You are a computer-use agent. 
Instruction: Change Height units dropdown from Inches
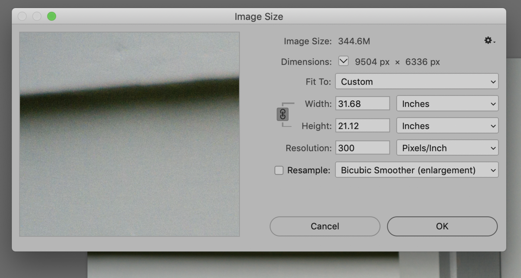click(448, 126)
